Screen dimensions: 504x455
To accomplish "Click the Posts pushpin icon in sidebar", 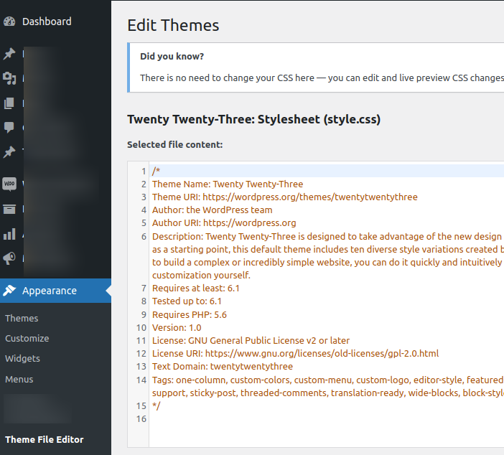I will [x=9, y=53].
